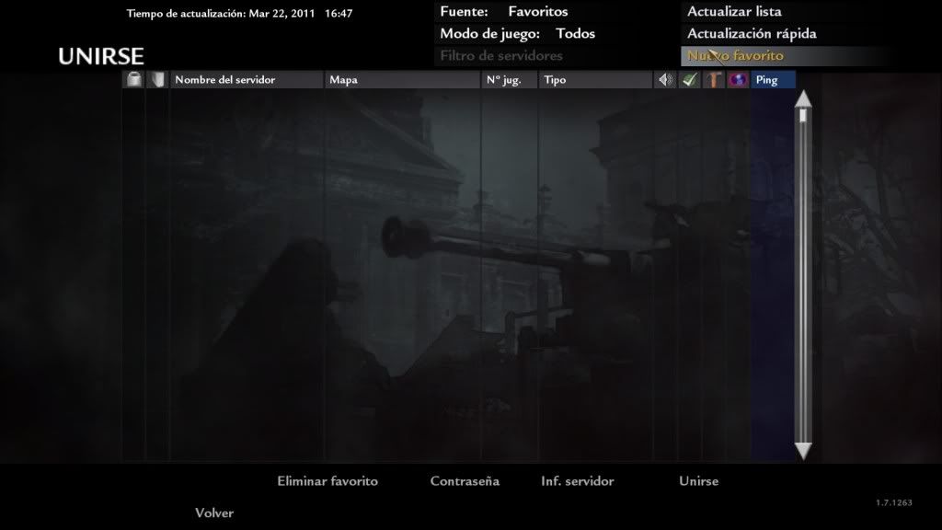
Task: Sort by the purple sphere column icon
Action: (738, 79)
